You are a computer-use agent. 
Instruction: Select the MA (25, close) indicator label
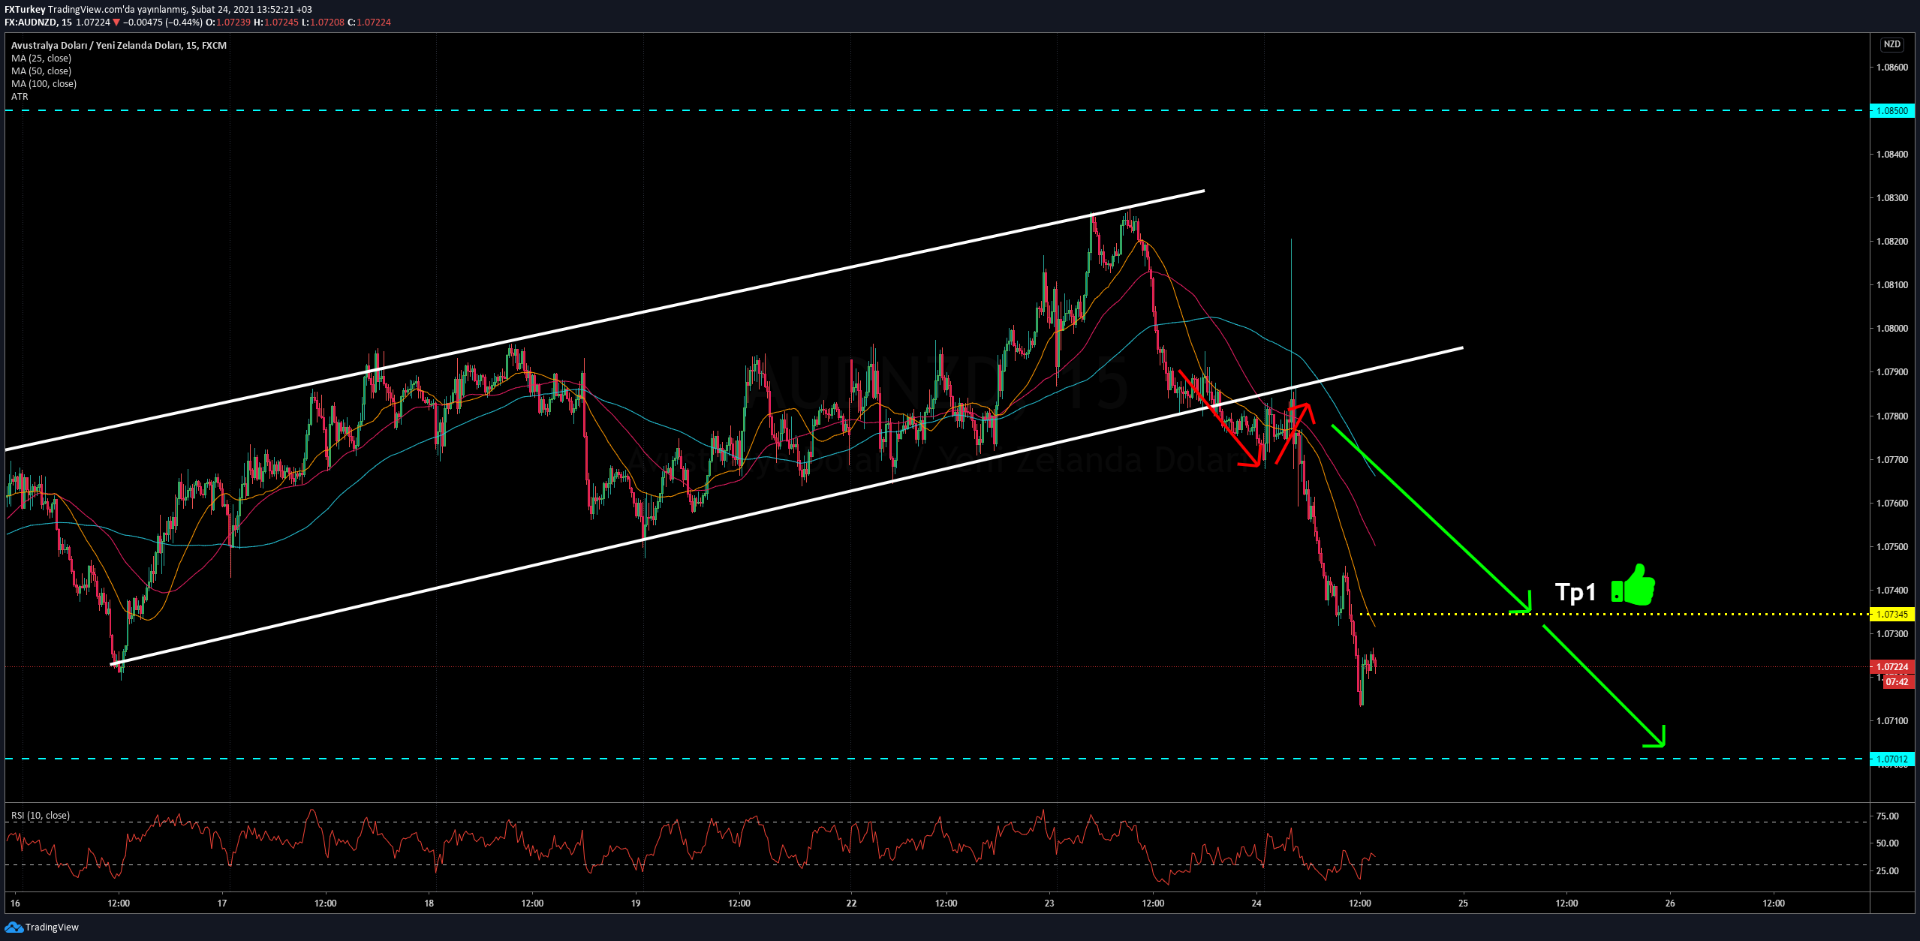41,58
